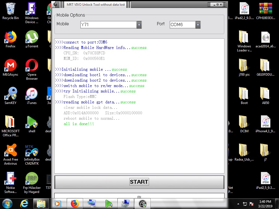Select Windows Device desktop shortcut

point(32,13)
